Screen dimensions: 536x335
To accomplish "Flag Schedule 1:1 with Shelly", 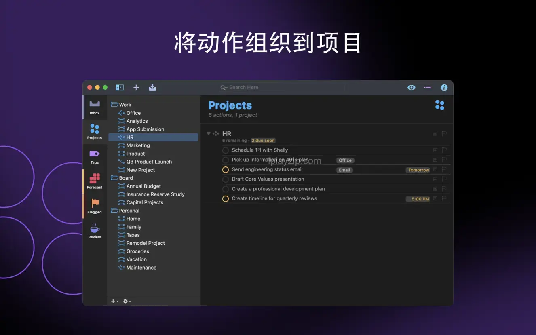I will (x=444, y=150).
